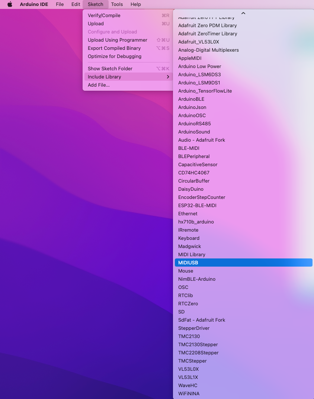Select TMCStepper library
The height and width of the screenshot is (399, 314).
pyautogui.click(x=244, y=361)
